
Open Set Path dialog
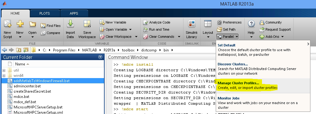tap(226, 29)
